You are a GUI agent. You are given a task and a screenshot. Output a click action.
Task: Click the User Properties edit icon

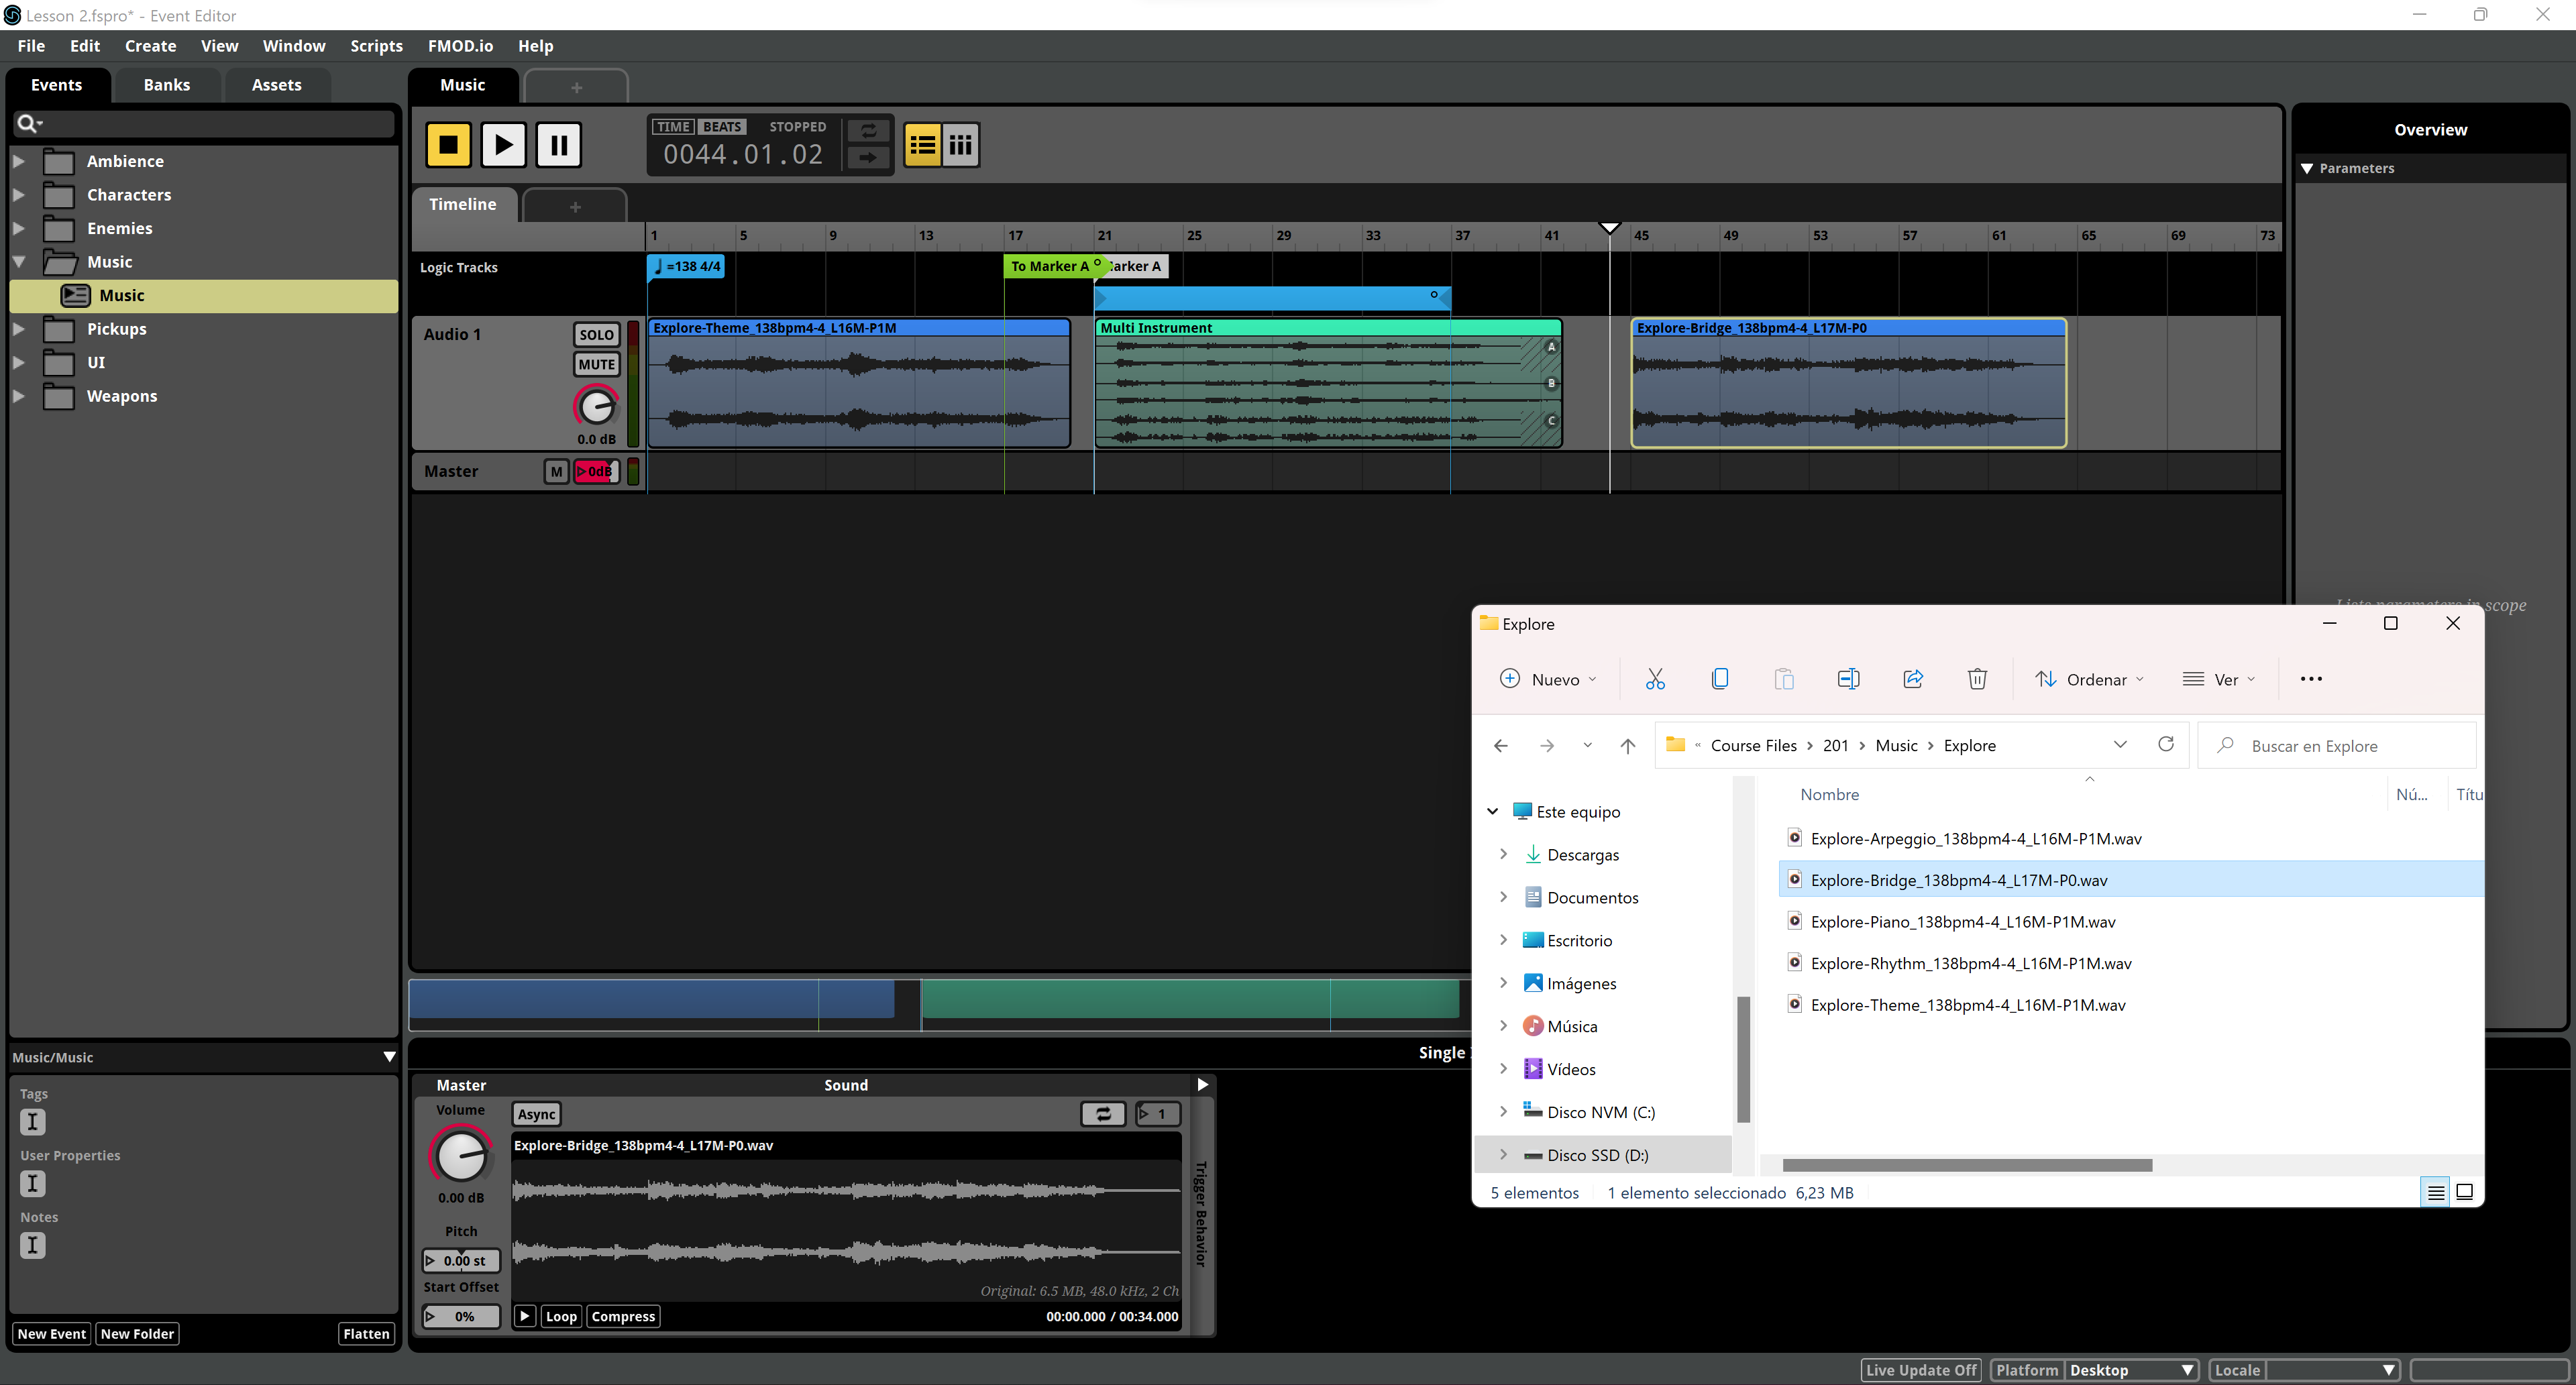click(x=33, y=1183)
